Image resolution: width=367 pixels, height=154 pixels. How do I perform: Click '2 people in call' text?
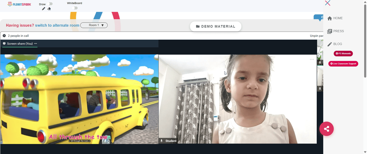pos(18,36)
